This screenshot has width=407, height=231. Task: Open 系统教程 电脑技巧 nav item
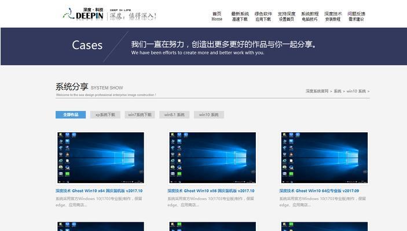click(x=310, y=16)
